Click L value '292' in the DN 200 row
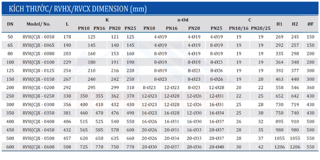The image size is (320, 160). (x=67, y=88)
